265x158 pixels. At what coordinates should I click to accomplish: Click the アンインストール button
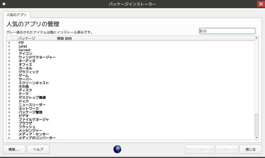[199, 149]
